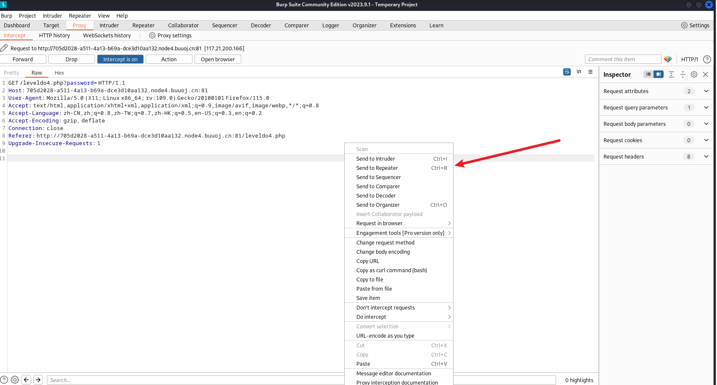This screenshot has height=385, width=717.
Task: Select Send to Sequencer
Action: pyautogui.click(x=399, y=177)
